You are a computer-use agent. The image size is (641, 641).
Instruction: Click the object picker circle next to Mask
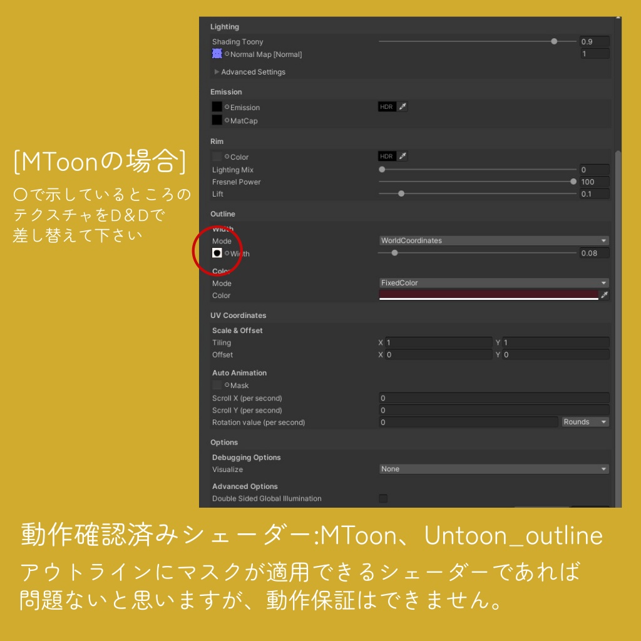(x=226, y=385)
